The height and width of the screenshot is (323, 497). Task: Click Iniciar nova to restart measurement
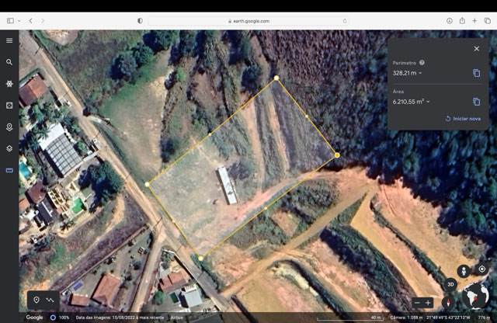(x=464, y=119)
